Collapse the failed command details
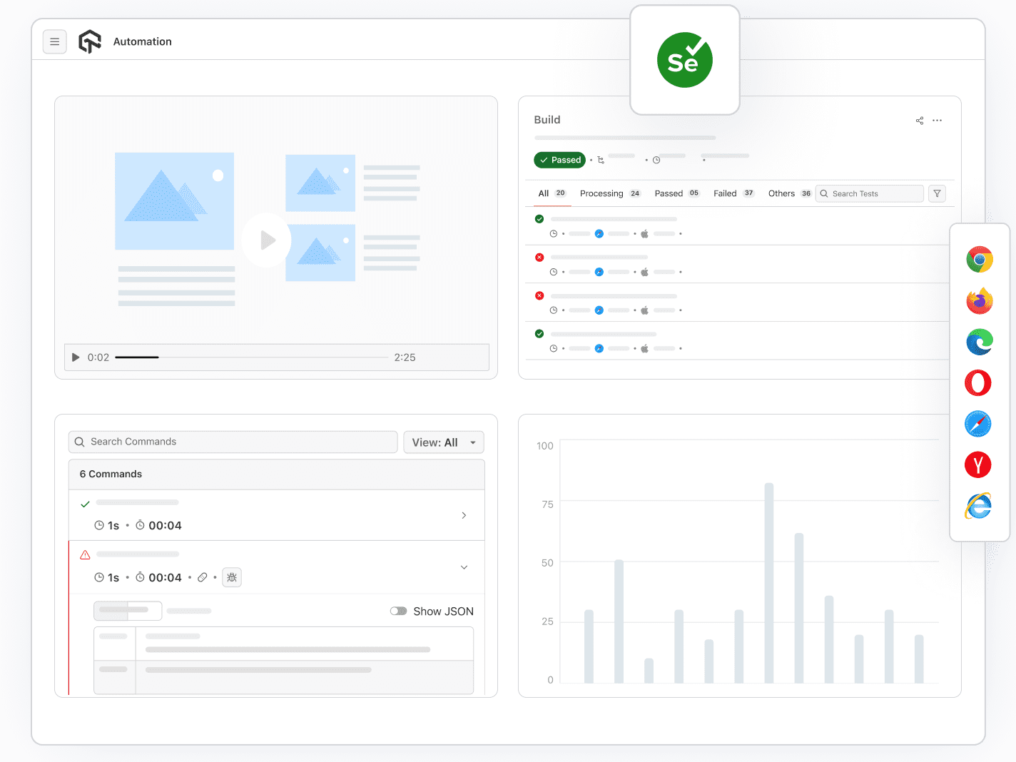1016x762 pixels. point(464,567)
